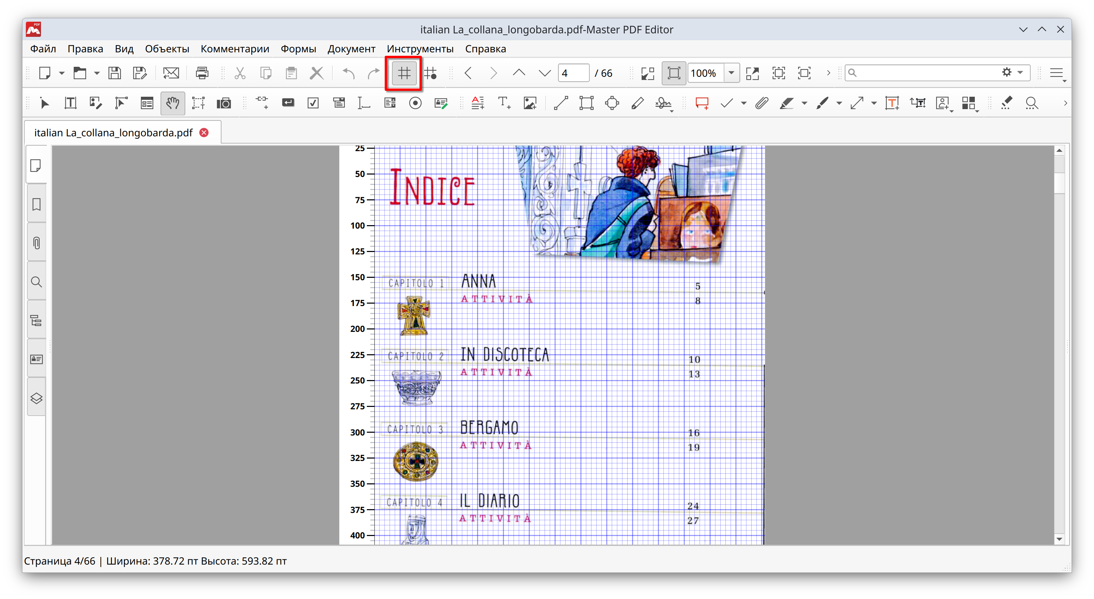1094x599 pixels.
Task: Select the Edit Forms tool
Action: [x=146, y=103]
